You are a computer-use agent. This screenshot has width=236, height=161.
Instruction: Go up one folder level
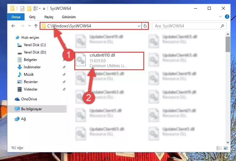click(36, 26)
